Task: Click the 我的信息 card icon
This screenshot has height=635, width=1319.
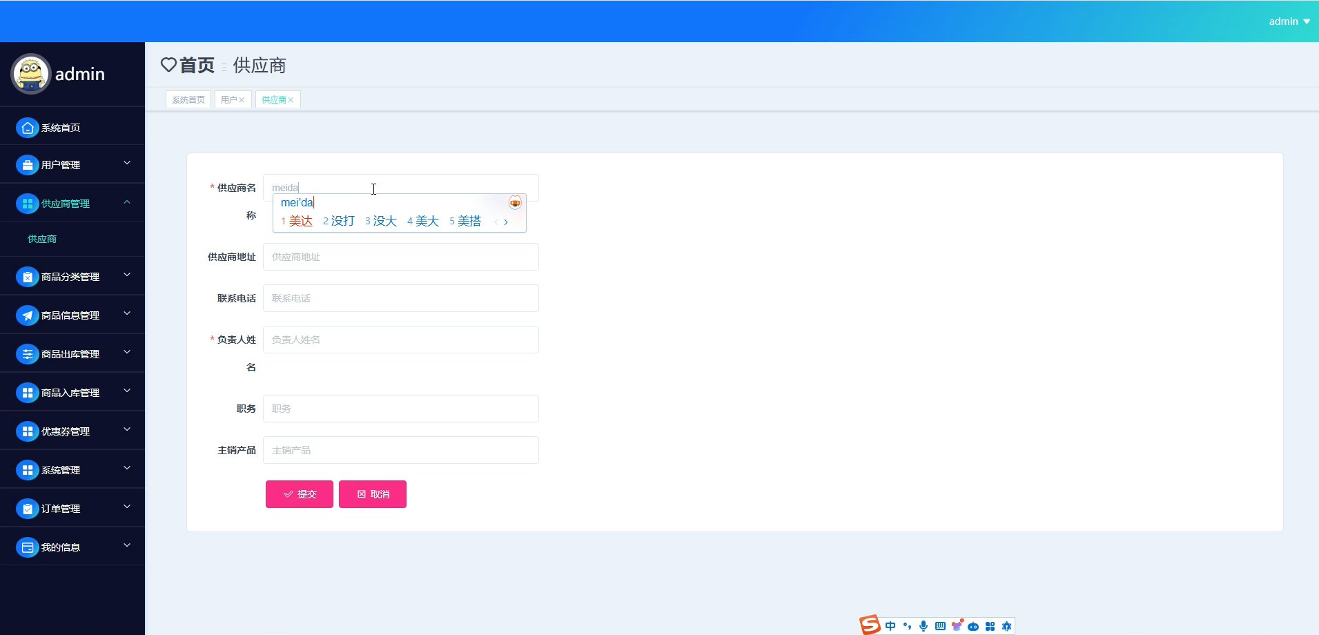Action: click(28, 547)
